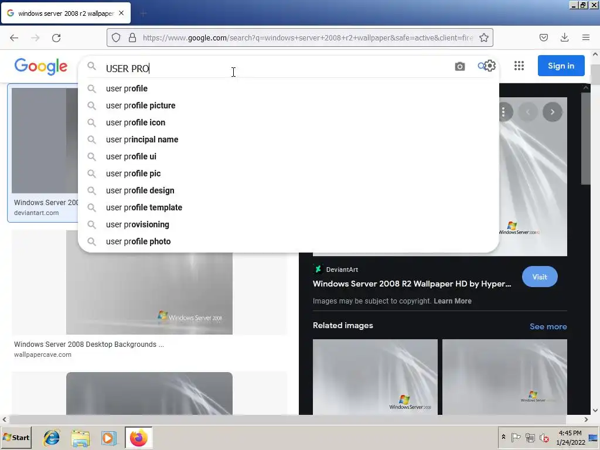Open the three-dot menu in image preview
The height and width of the screenshot is (450, 600).
click(504, 112)
